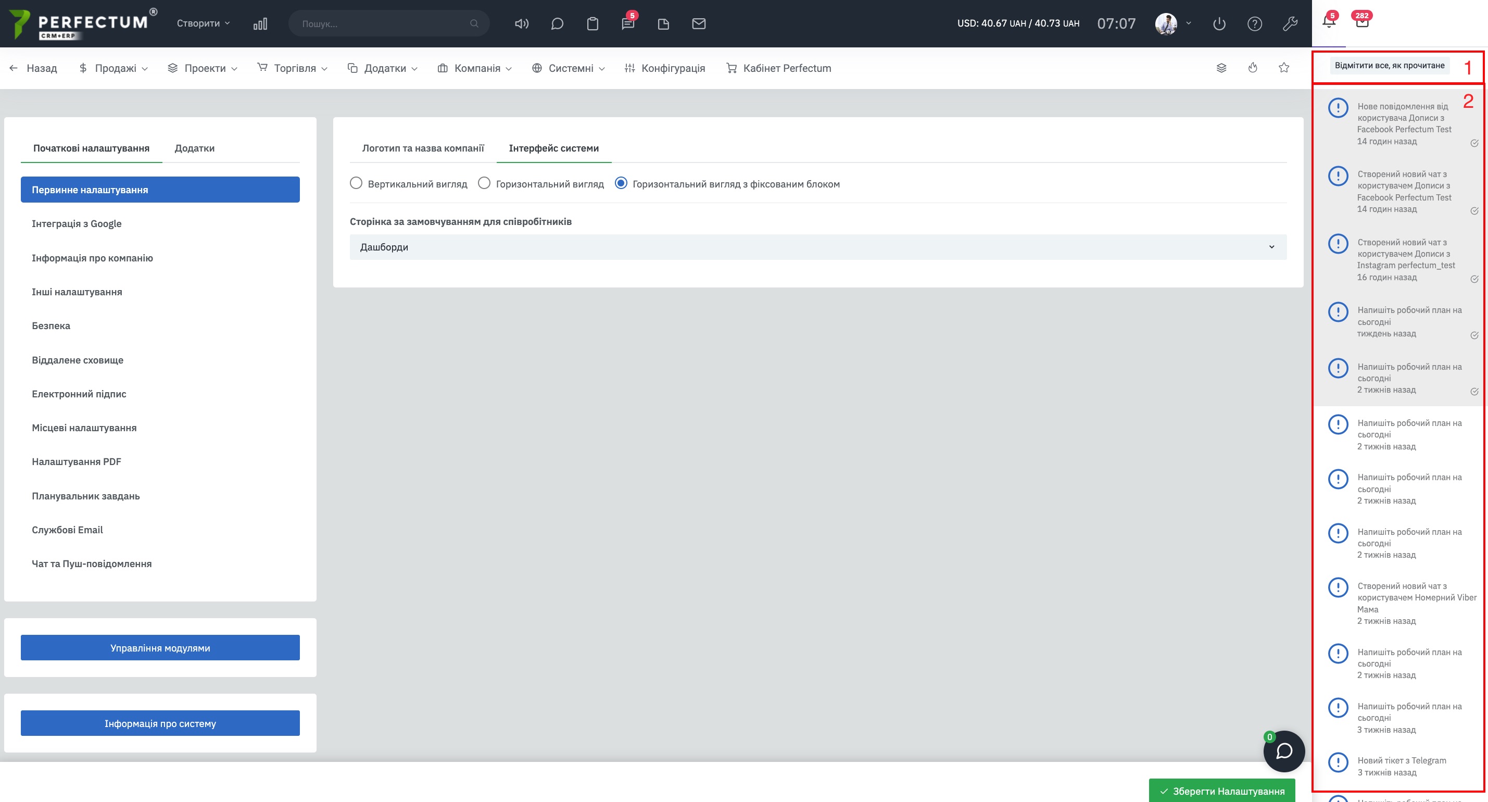Viewport: 1488px width, 802px height.
Task: Click Управління модулями button
Action: 160,648
